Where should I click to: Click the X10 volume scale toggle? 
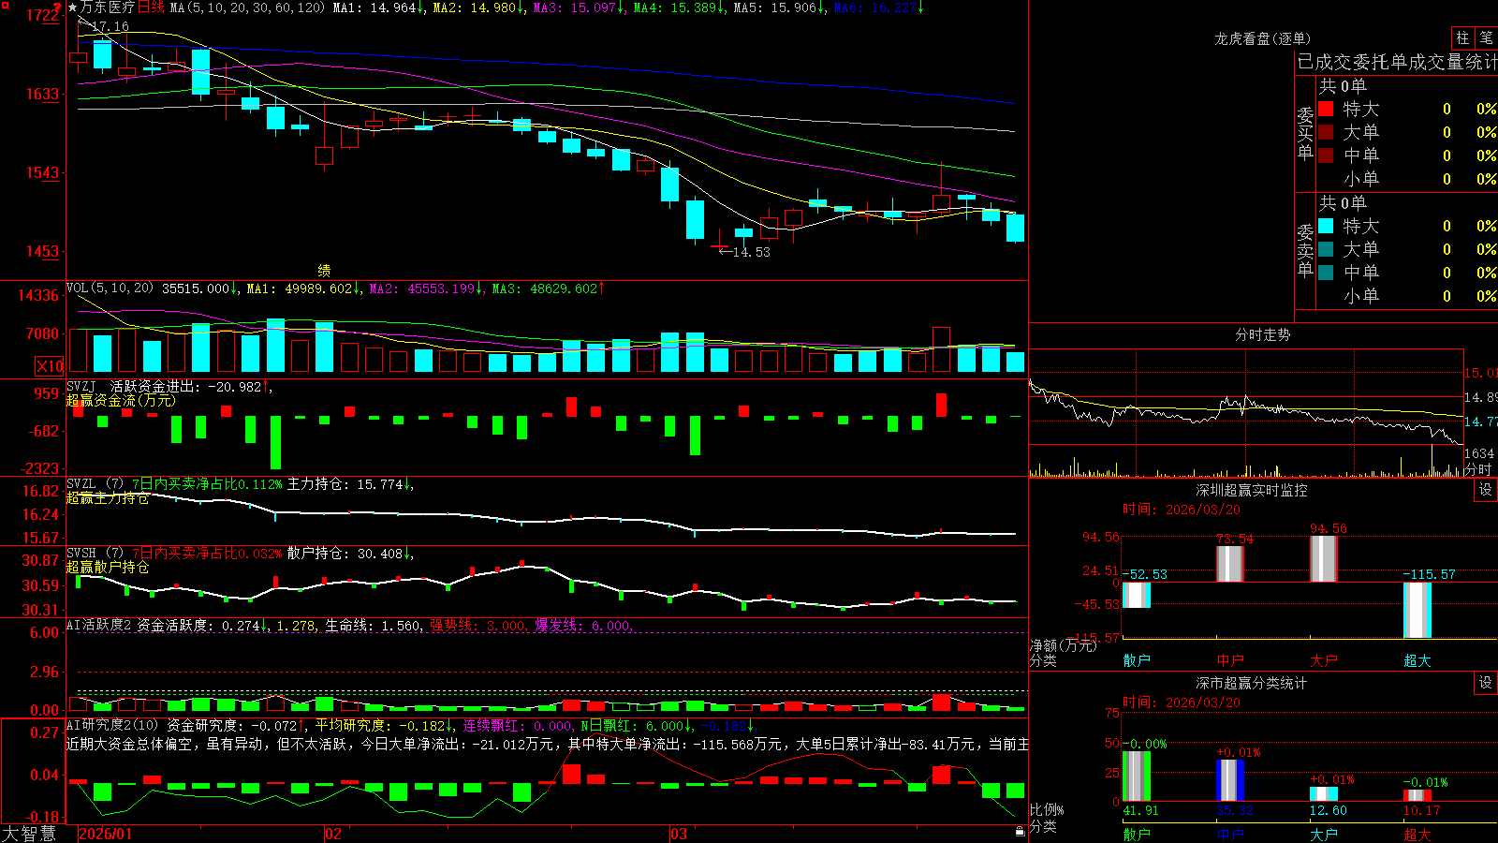coord(50,366)
